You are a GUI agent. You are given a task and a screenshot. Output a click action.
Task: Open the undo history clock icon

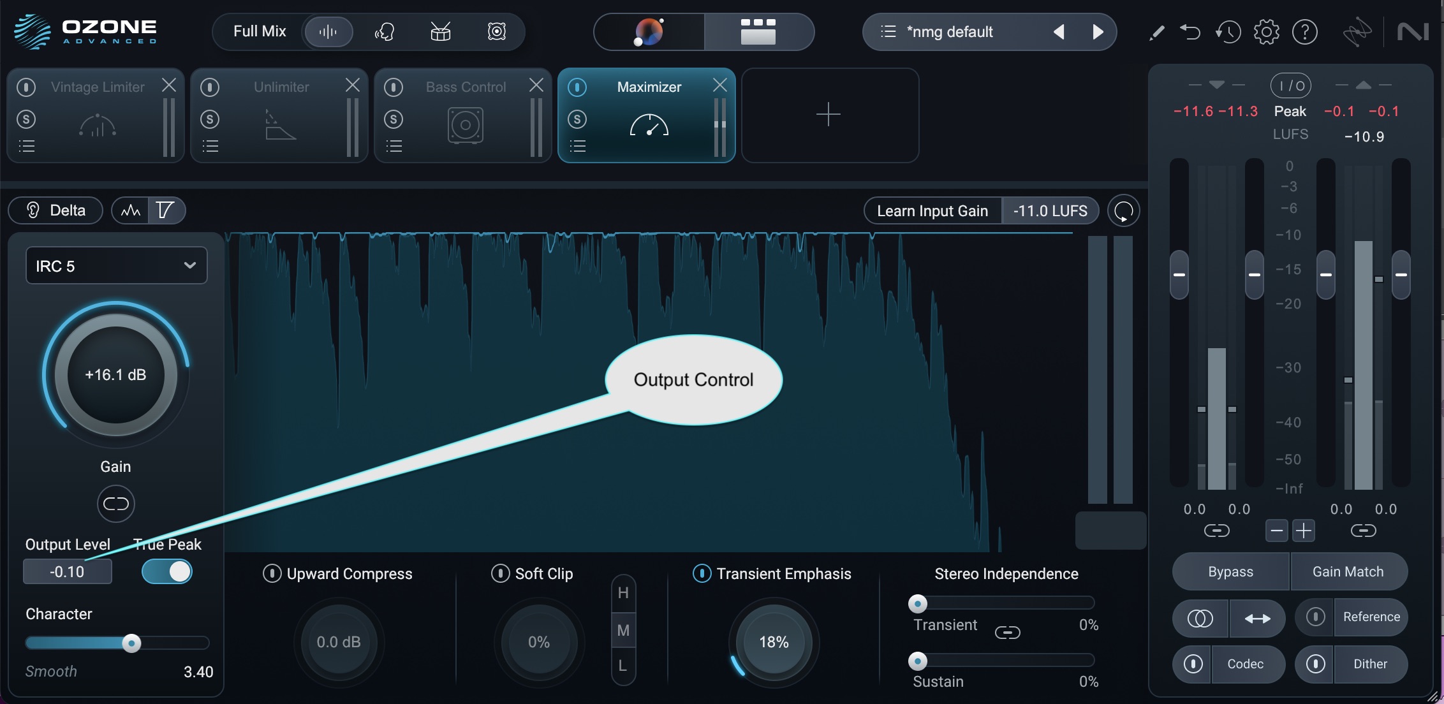click(x=1228, y=32)
